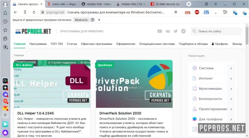Open the New extension icon
This screenshot has width=249, height=138.
pyautogui.click(x=206, y=12)
